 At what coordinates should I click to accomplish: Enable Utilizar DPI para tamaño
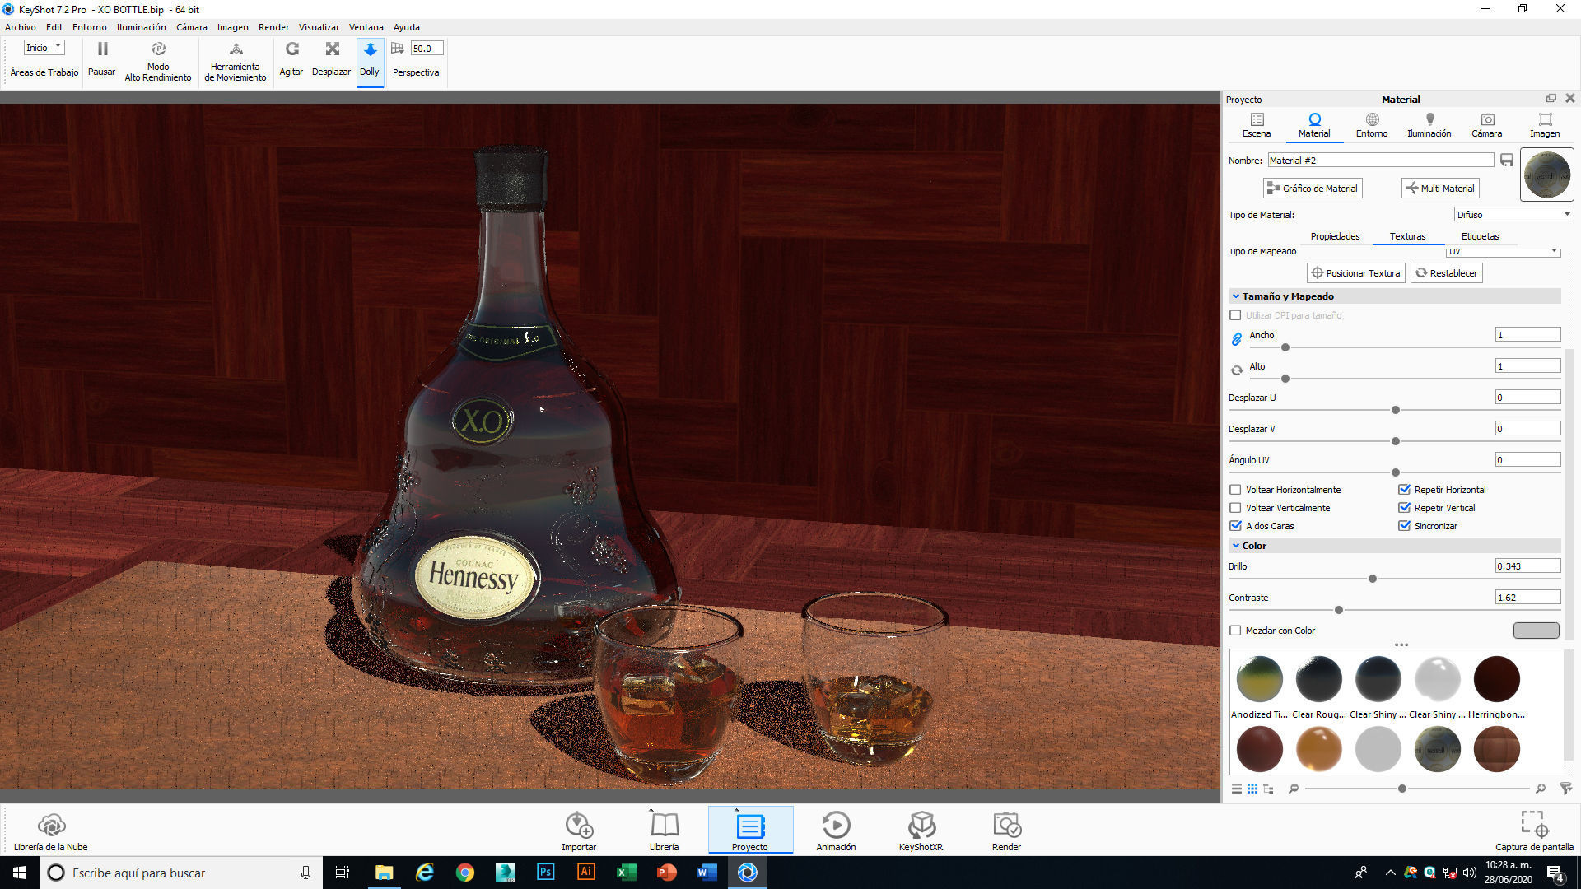[1235, 315]
